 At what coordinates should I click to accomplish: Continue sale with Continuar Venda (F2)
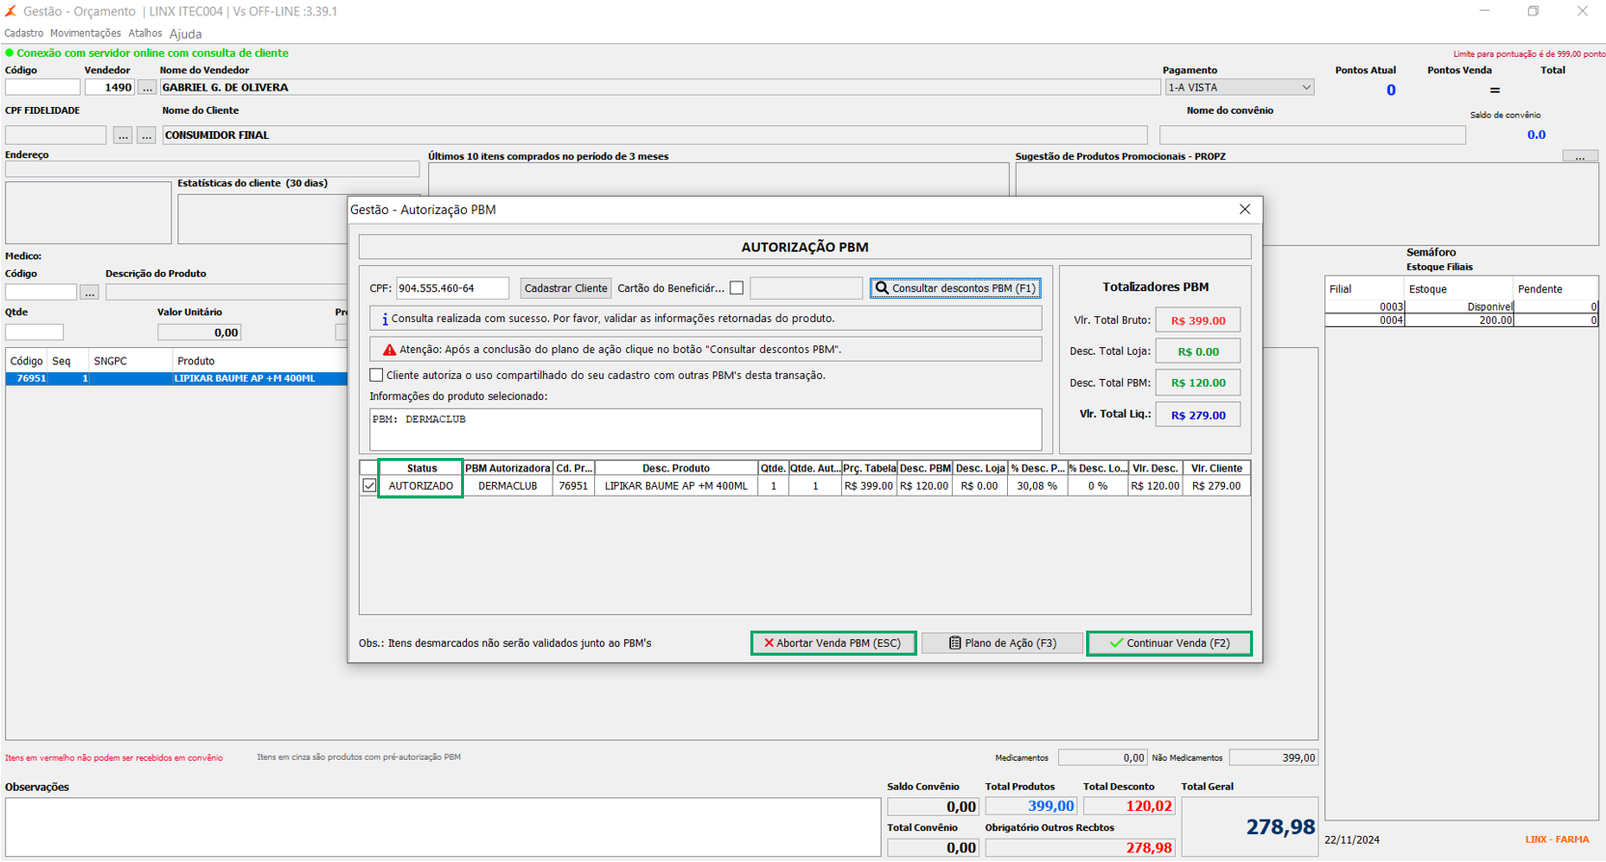point(1169,643)
